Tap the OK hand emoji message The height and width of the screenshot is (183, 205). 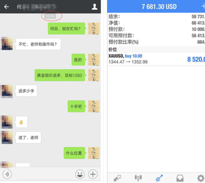(x=21, y=122)
